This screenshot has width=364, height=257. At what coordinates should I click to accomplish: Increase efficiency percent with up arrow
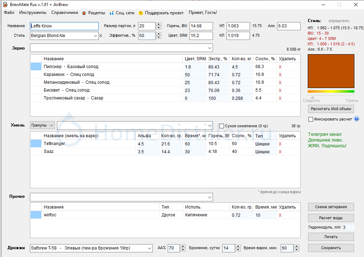[x=159, y=34]
